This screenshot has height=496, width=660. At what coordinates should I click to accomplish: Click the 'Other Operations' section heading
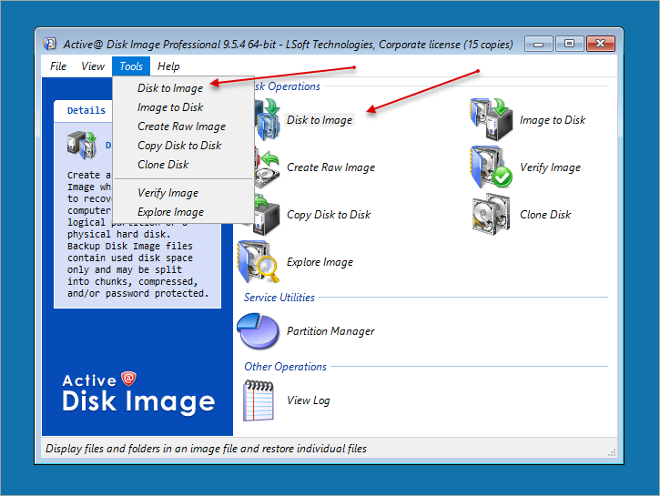[285, 367]
